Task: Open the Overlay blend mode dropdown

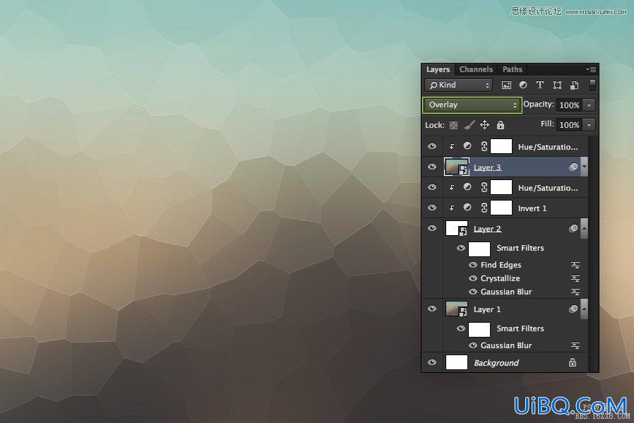Action: pos(472,105)
